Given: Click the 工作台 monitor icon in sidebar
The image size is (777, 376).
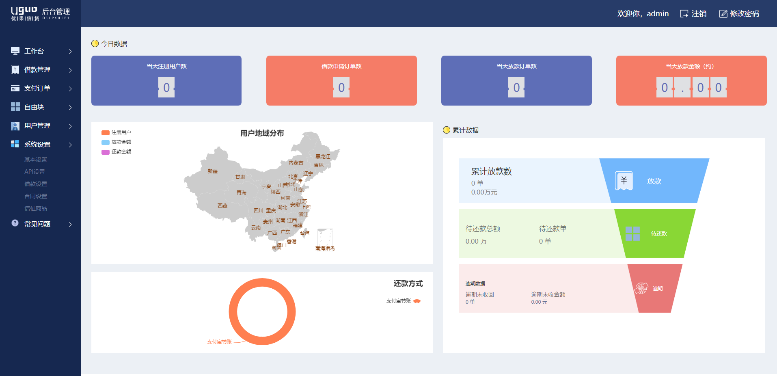Looking at the screenshot, I should pyautogui.click(x=15, y=51).
